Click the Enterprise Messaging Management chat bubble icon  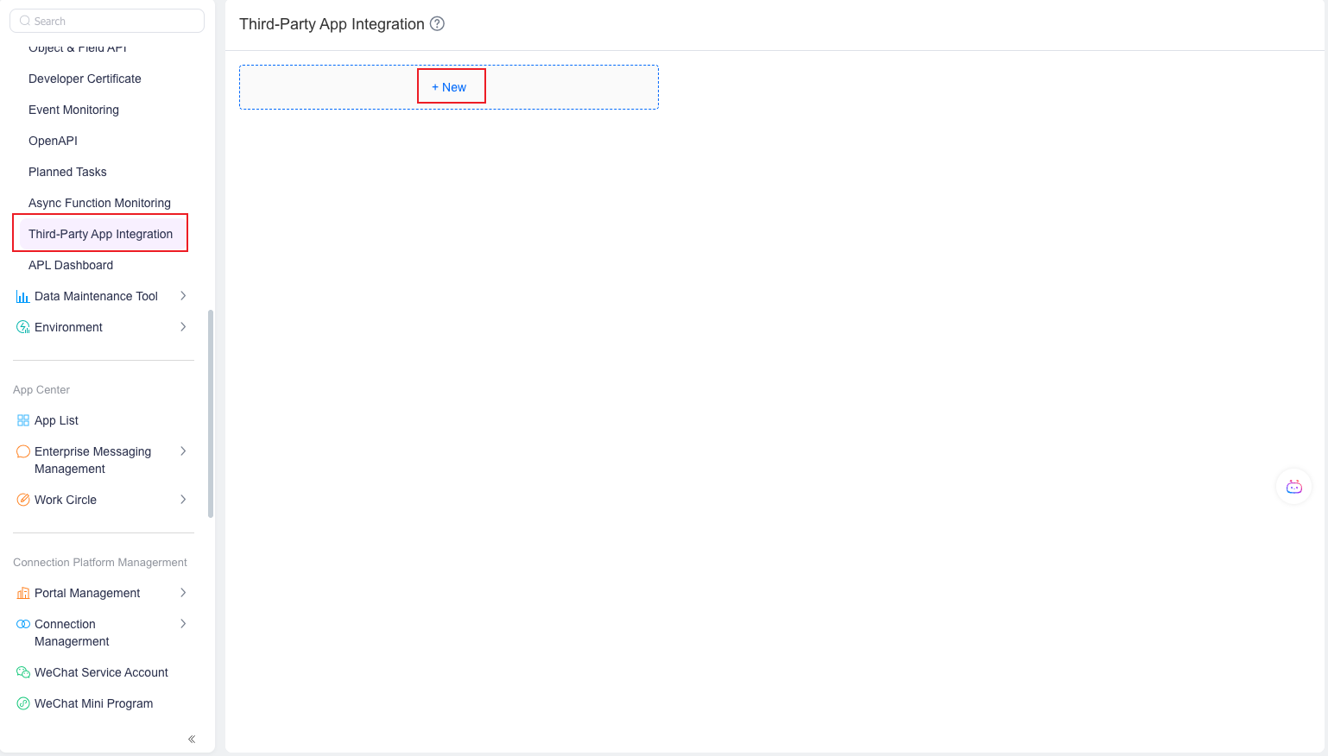point(22,451)
